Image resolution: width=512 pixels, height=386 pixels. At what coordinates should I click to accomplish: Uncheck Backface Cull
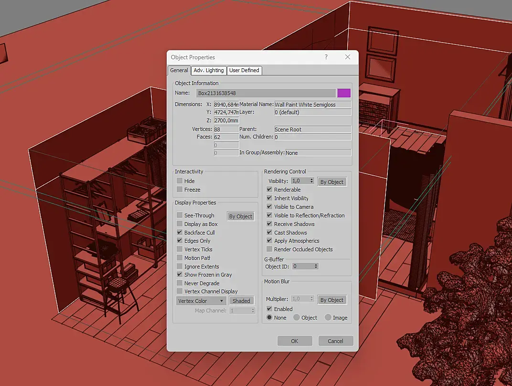coord(180,232)
